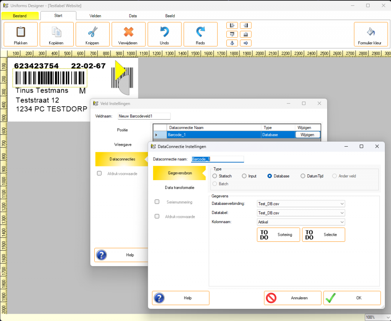Viewport: 391px width, 321px height.
Task: Align selected fields to the top edge
Action: (x=232, y=34)
